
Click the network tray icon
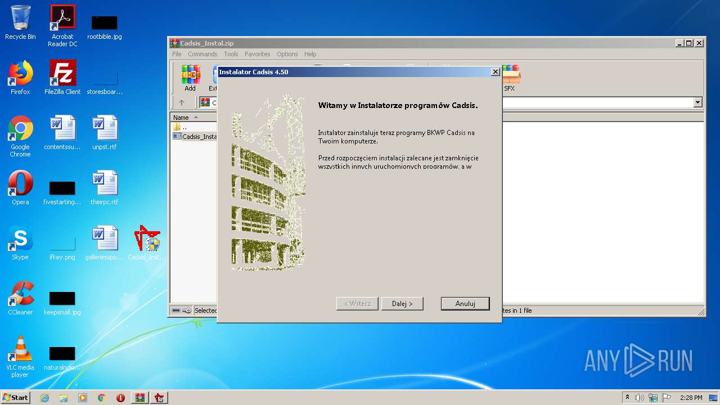(x=653, y=398)
